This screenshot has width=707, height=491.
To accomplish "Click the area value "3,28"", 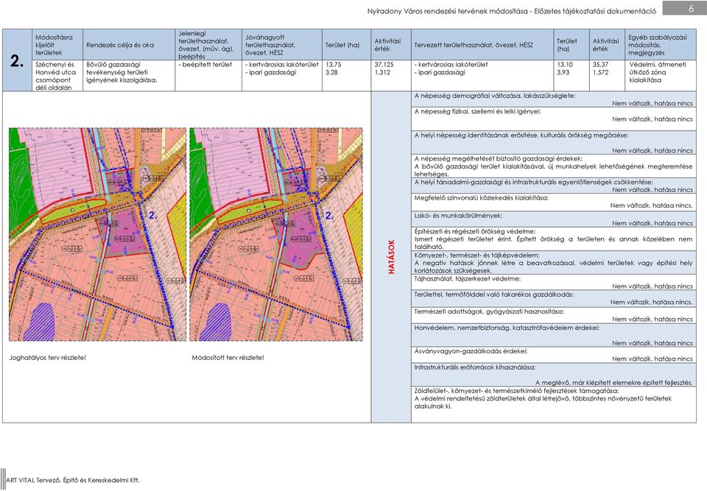I will [331, 73].
